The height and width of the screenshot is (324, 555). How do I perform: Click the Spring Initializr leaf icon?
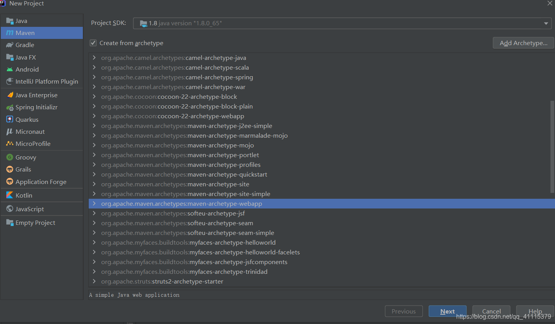(x=10, y=107)
